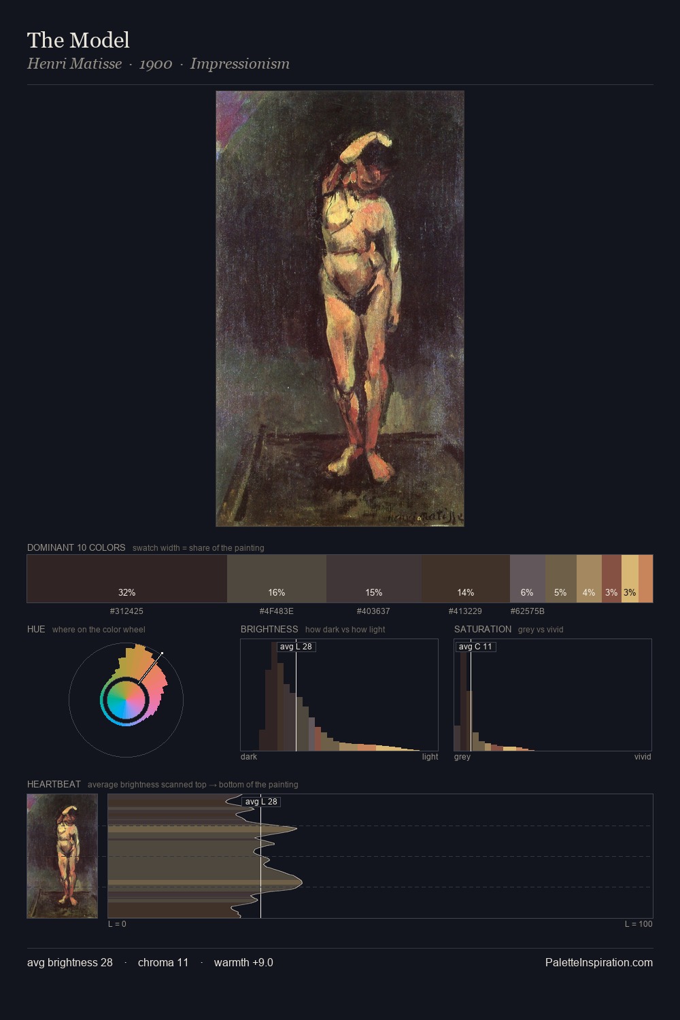Pick the 4% tan swatch
The image size is (680, 1020).
click(x=589, y=579)
